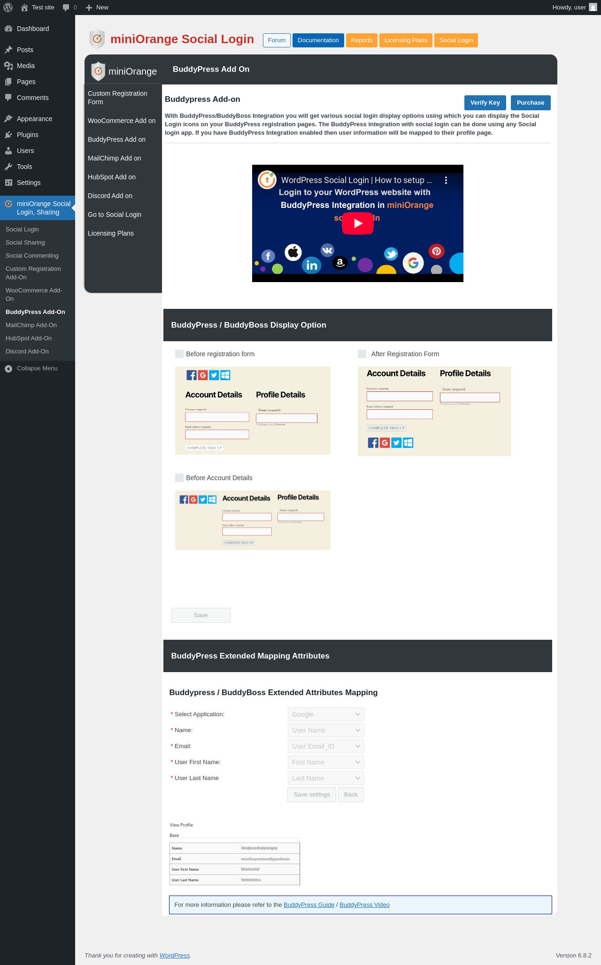Click the After Registration Form preview image
Viewport: 601px width, 965px height.
[x=434, y=411]
